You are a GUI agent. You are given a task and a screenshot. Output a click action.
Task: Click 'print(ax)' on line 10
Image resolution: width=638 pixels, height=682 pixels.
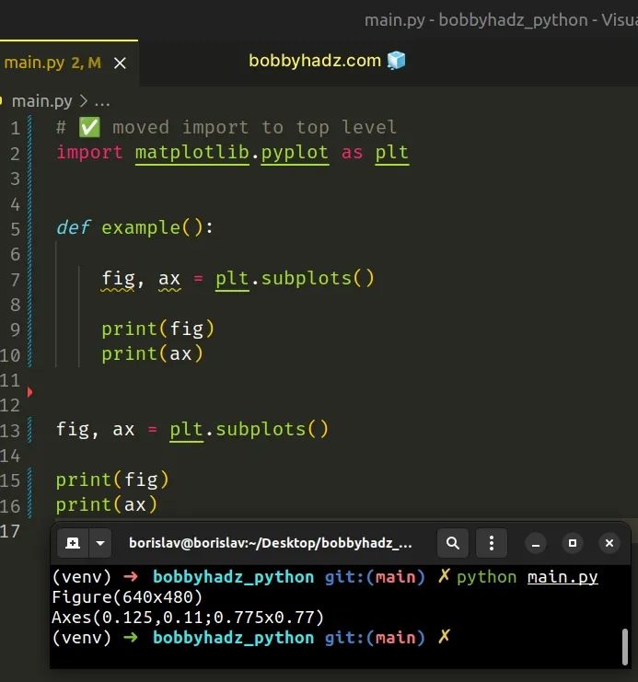click(x=152, y=353)
